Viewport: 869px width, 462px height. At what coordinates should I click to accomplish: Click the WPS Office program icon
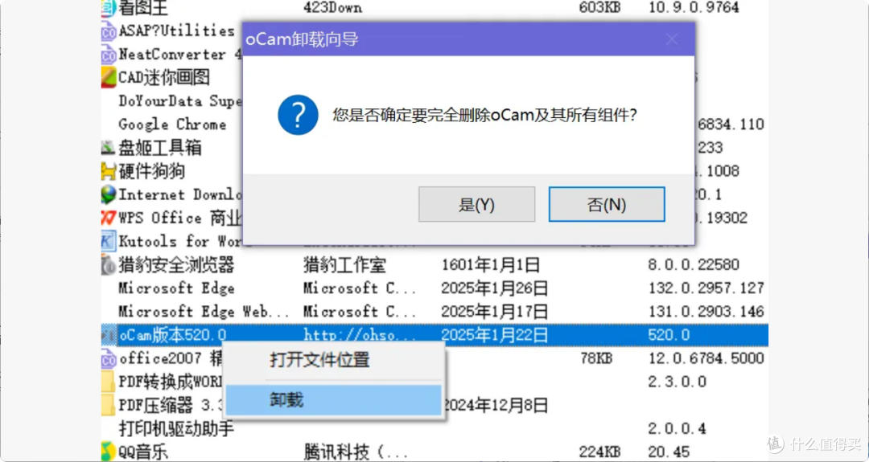pyautogui.click(x=109, y=218)
